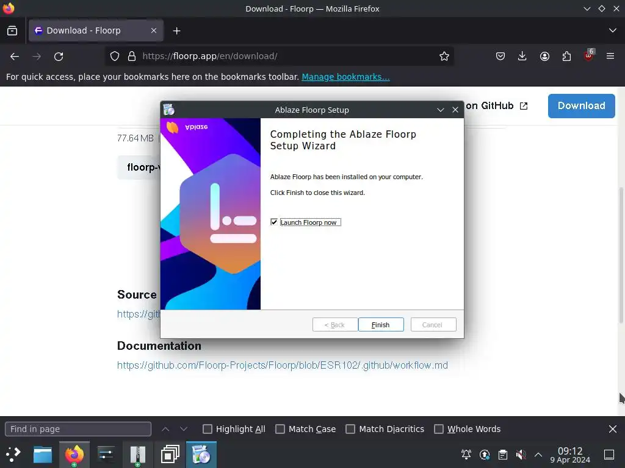Open the KDE application launcher
625x468 pixels.
point(13,455)
